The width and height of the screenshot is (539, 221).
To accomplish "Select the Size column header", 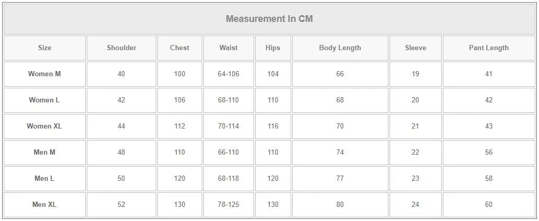I will coord(44,48).
